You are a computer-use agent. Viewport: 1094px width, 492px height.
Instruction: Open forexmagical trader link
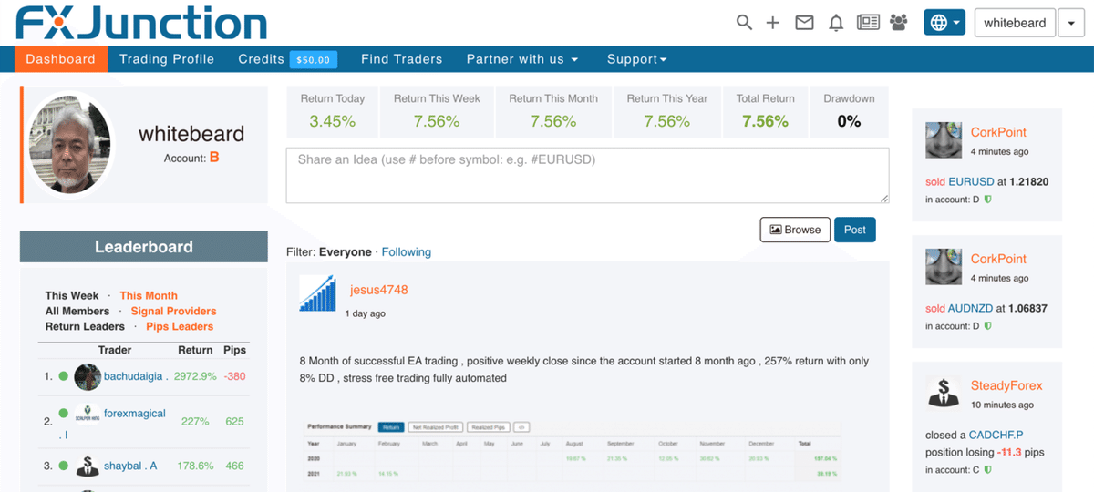135,413
